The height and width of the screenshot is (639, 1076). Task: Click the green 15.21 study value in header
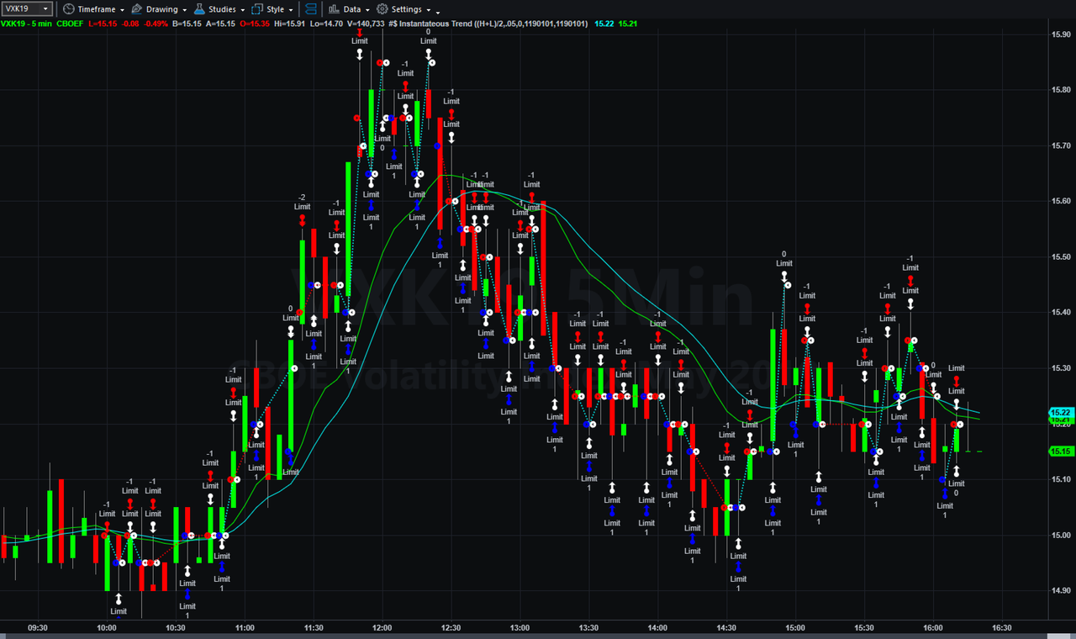[x=628, y=24]
